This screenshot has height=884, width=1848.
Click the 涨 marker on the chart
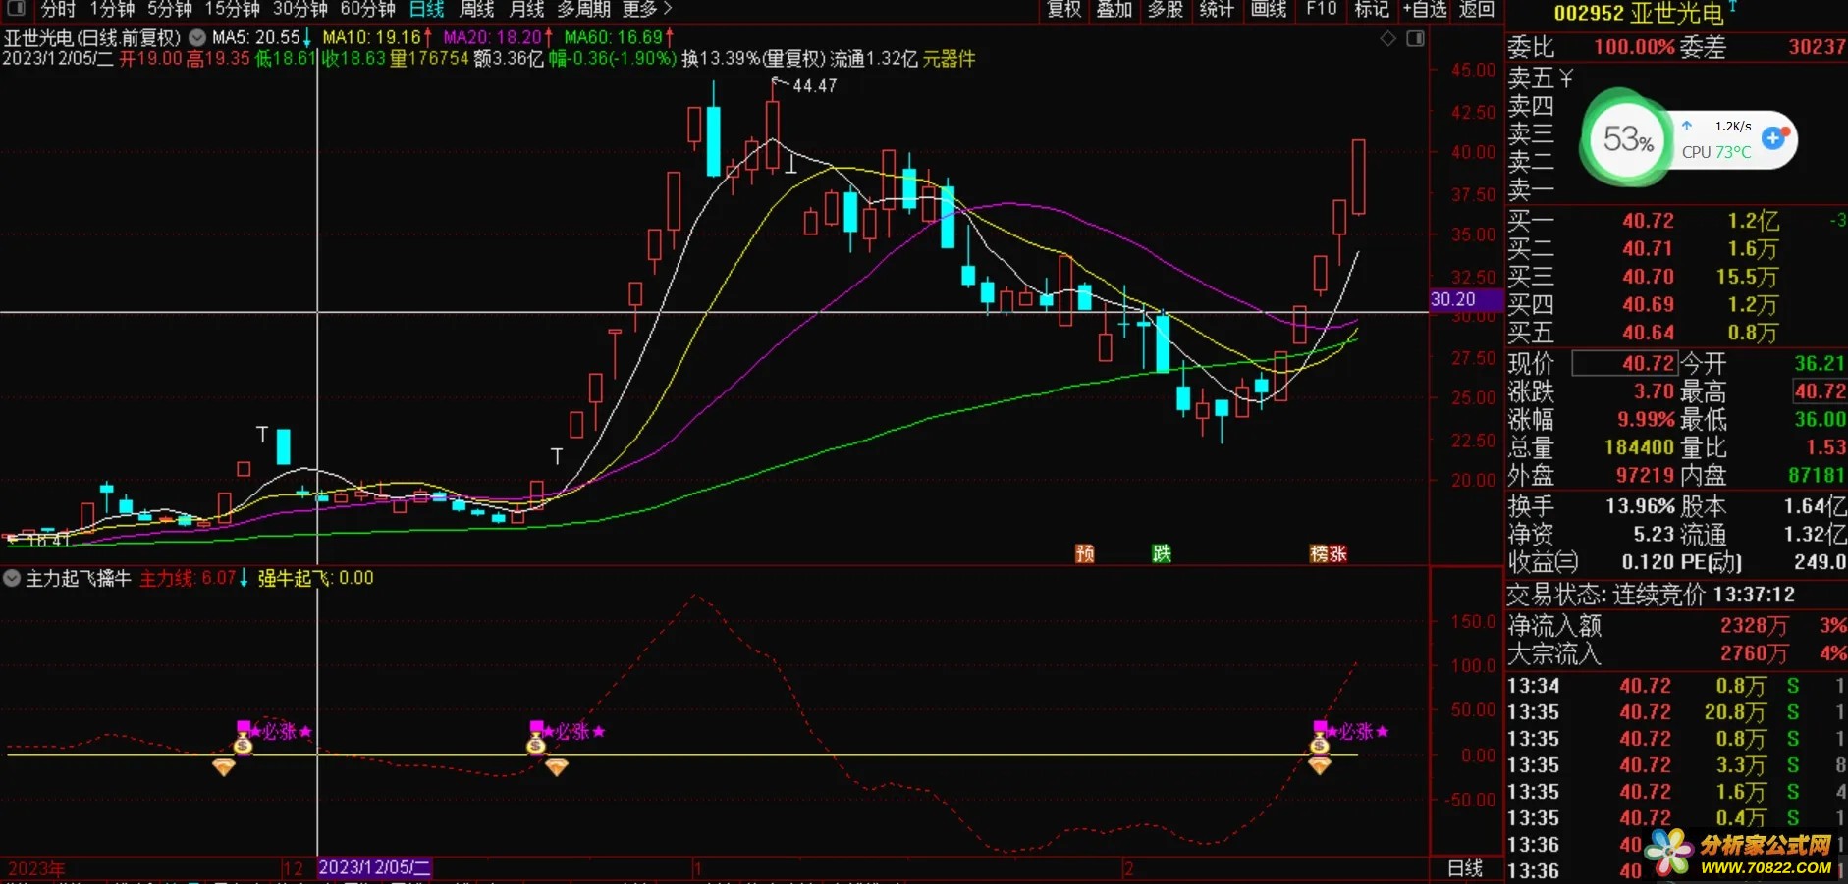1337,553
